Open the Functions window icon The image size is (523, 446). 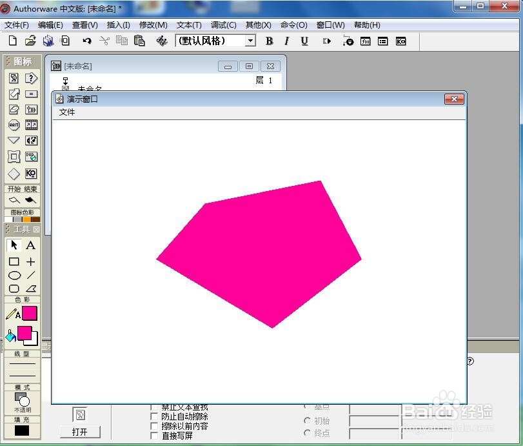tap(366, 41)
